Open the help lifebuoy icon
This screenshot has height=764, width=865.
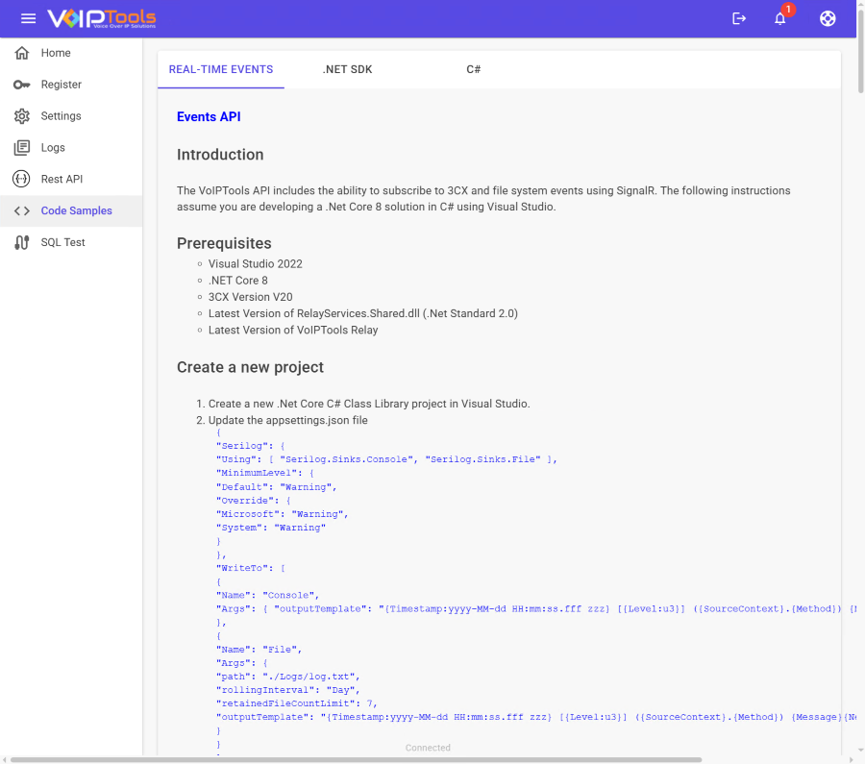coord(828,18)
